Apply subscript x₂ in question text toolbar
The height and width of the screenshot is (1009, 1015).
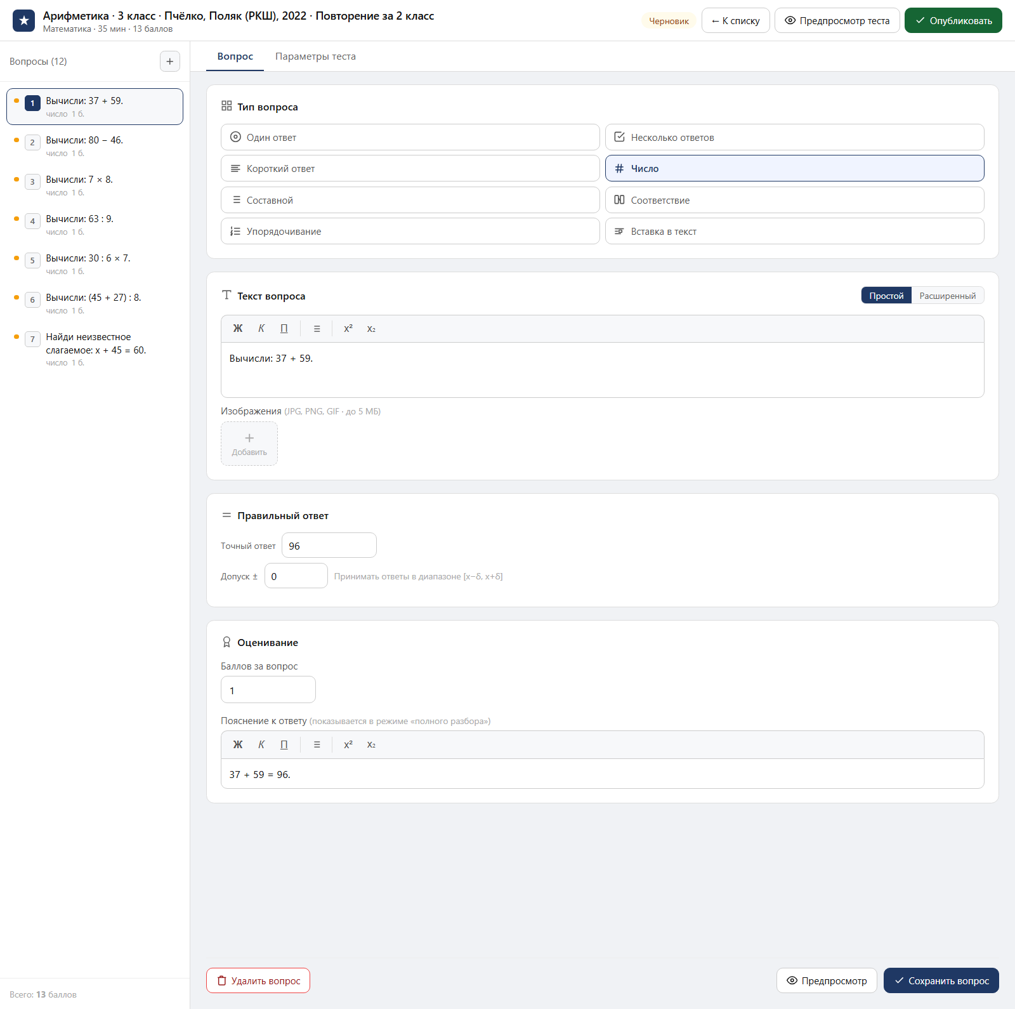(371, 329)
